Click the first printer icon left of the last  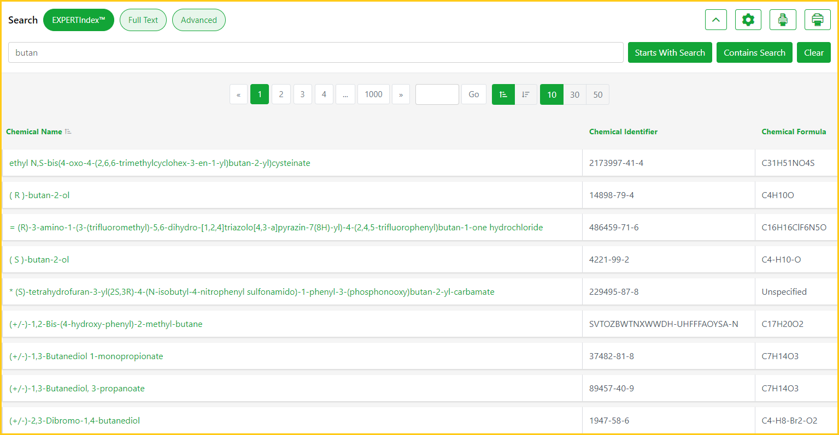coord(783,20)
